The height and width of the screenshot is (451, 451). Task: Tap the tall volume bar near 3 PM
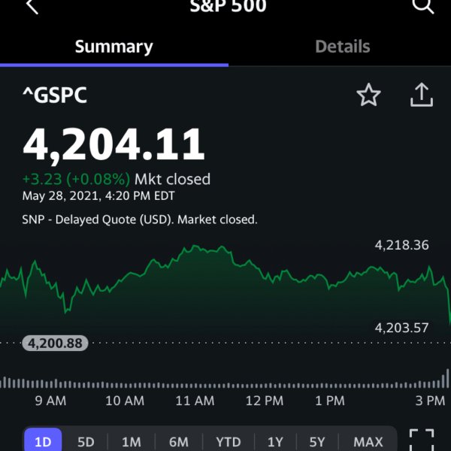[x=447, y=378]
